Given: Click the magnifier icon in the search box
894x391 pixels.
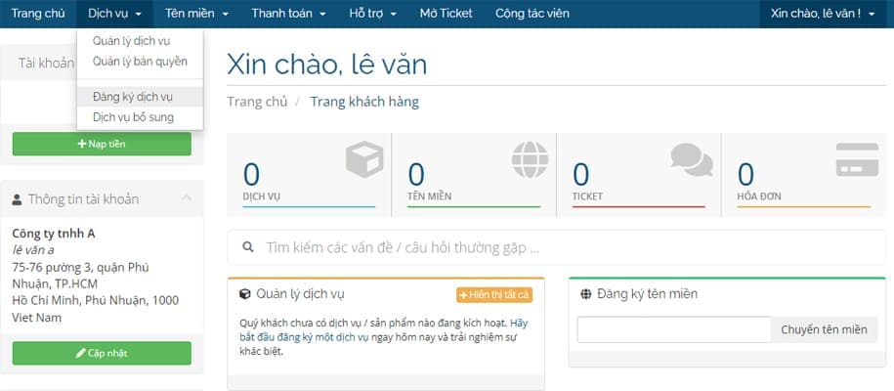Looking at the screenshot, I should coord(247,247).
